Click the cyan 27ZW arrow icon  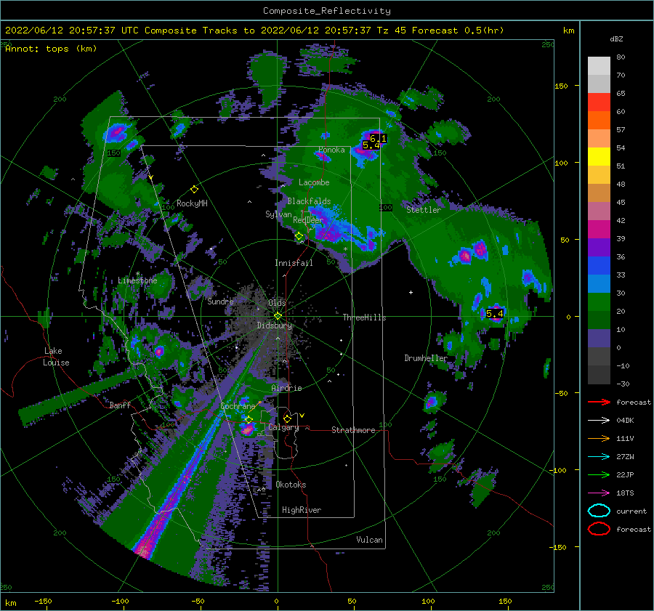(x=599, y=457)
